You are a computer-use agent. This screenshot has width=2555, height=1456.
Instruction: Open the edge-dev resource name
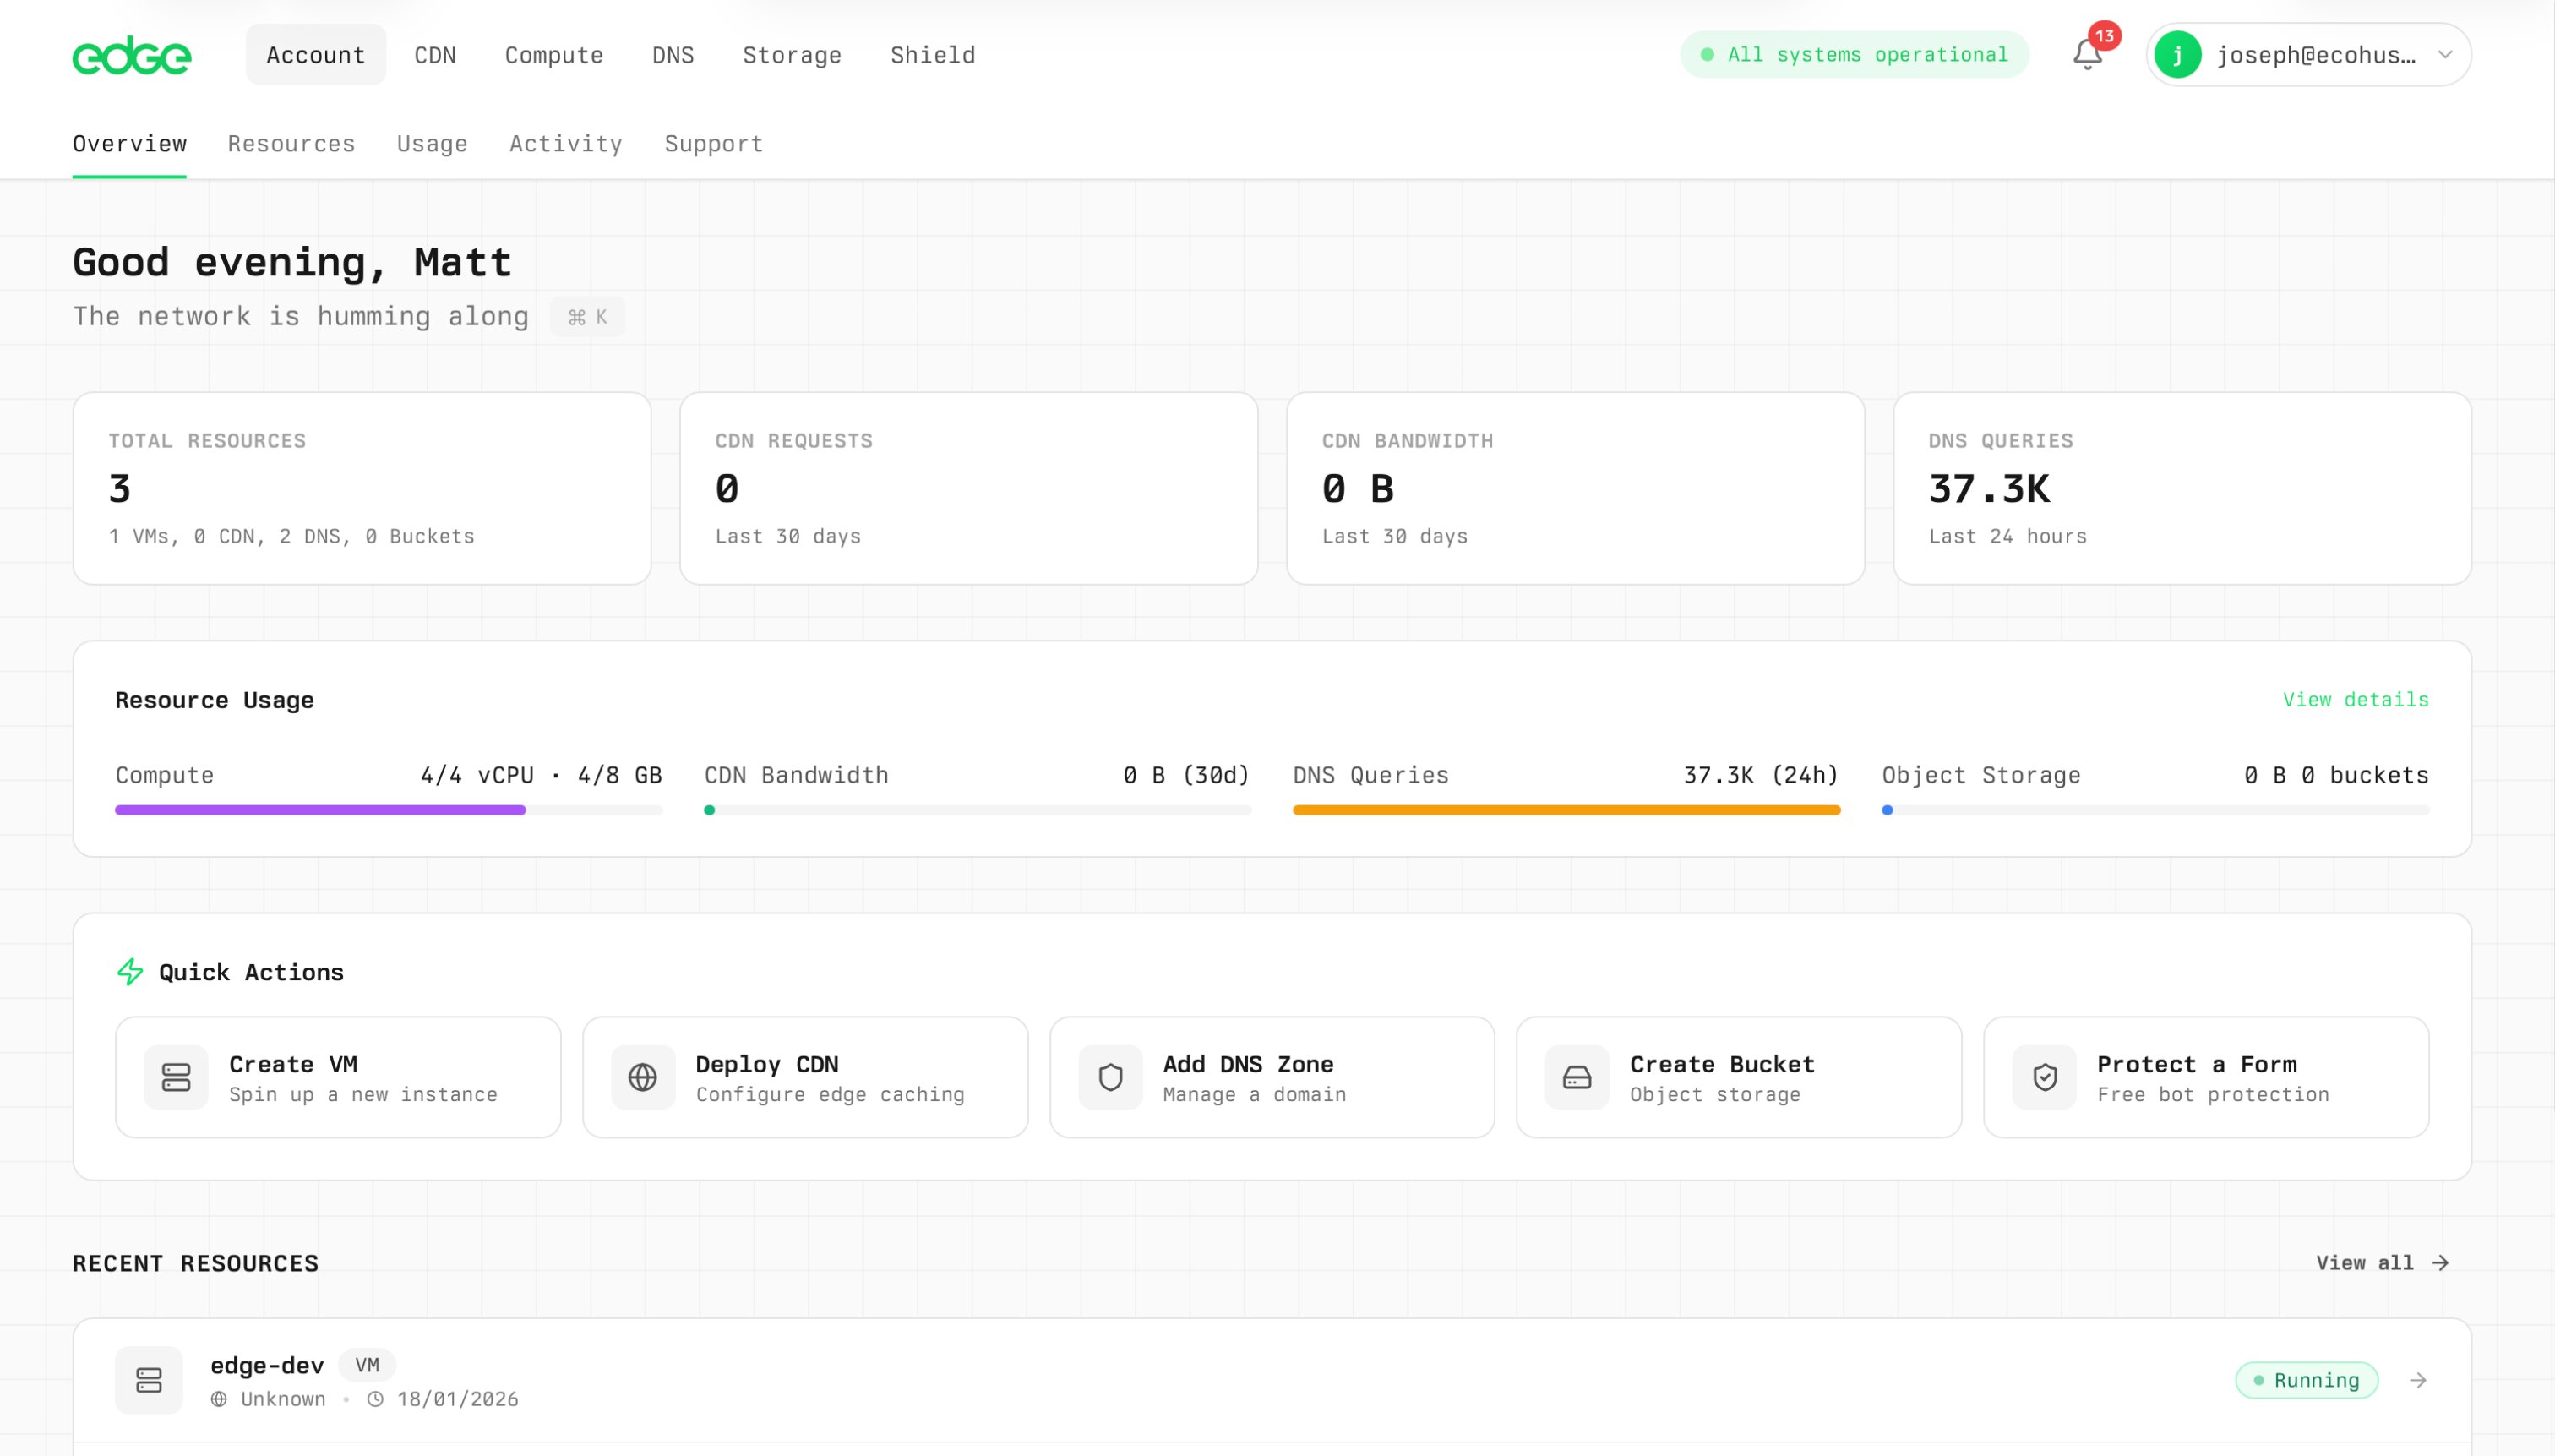click(267, 1365)
